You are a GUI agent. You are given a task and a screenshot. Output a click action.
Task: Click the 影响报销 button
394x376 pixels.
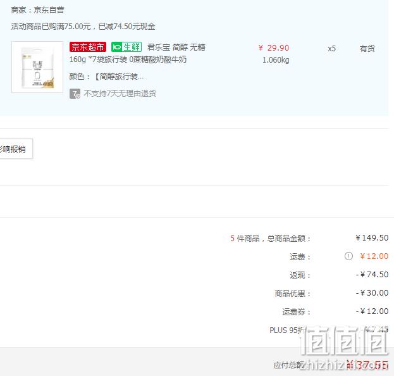(15, 149)
